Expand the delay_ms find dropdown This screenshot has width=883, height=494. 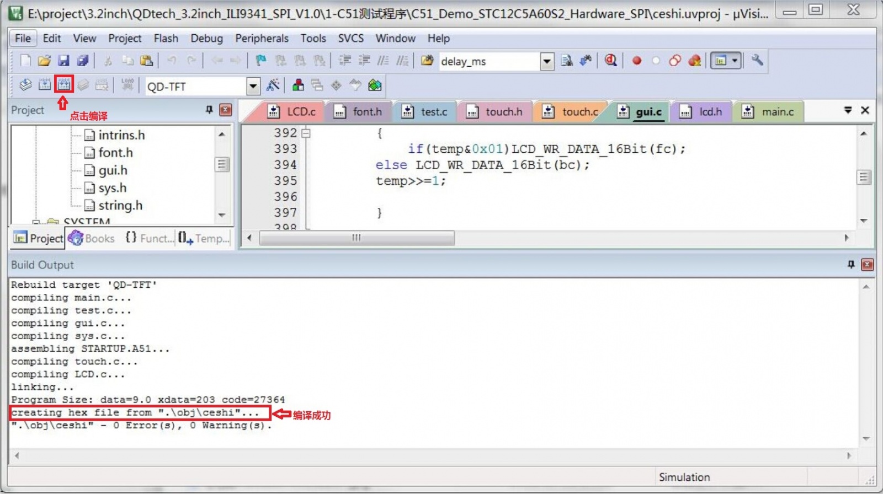click(x=546, y=61)
